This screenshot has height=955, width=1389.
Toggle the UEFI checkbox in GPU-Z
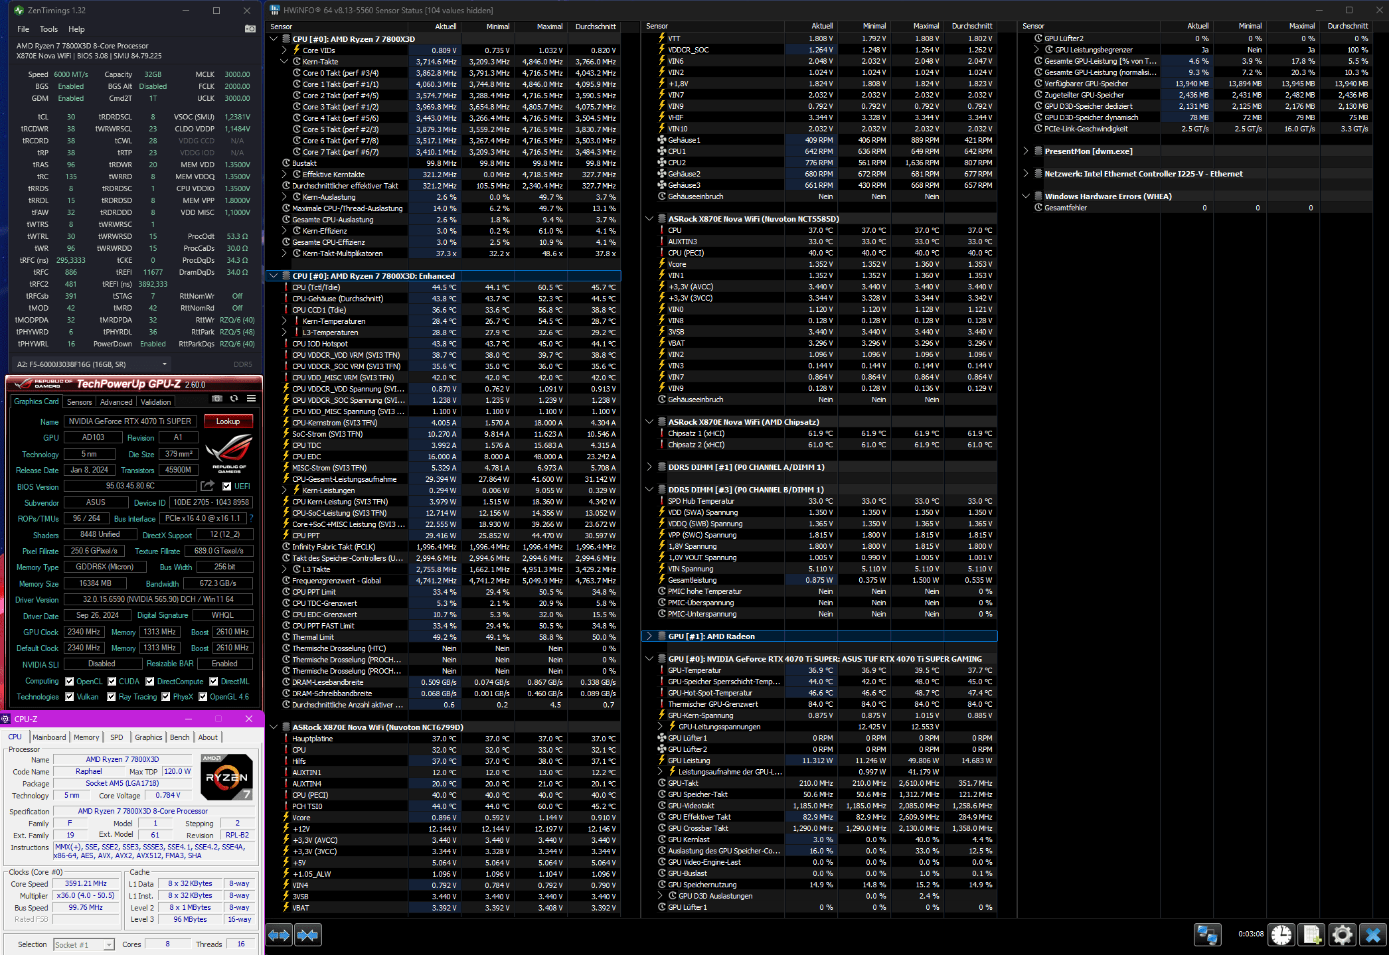pyautogui.click(x=226, y=486)
